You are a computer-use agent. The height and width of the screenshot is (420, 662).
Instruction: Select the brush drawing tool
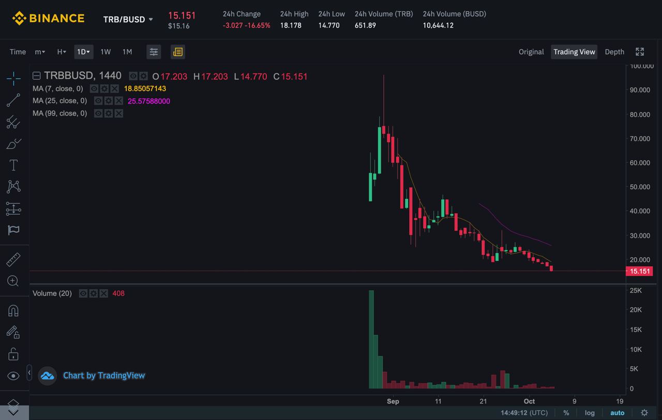[x=13, y=144]
